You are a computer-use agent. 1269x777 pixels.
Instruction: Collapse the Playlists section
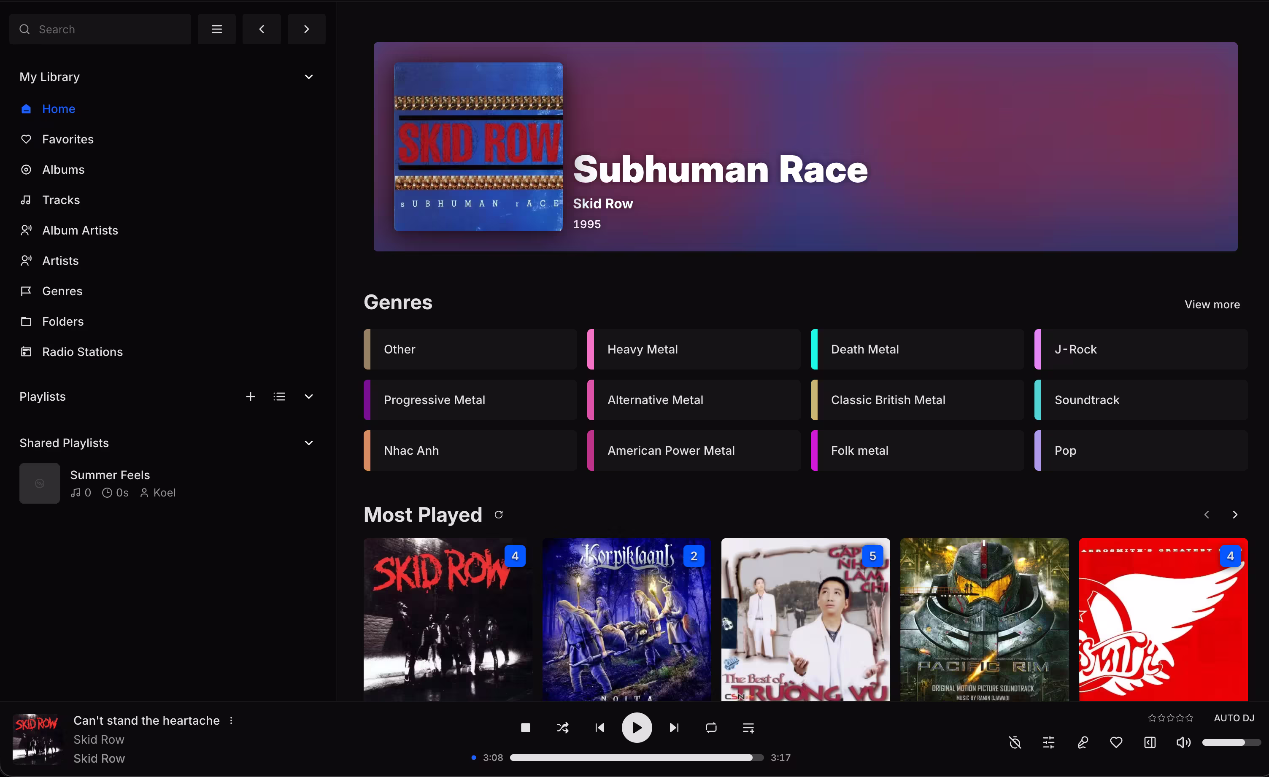click(x=308, y=397)
